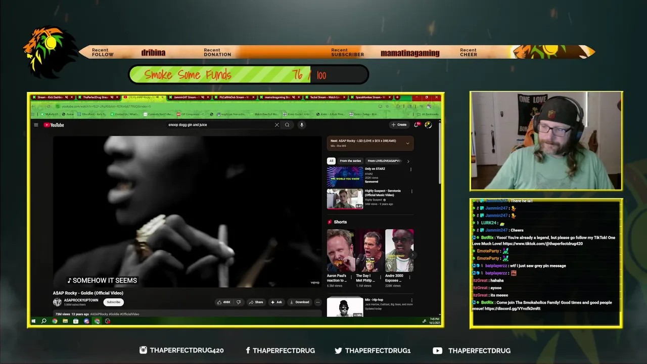This screenshot has width=647, height=364.
Task: Open the YouTube hamburger guide menu
Action: 36,125
